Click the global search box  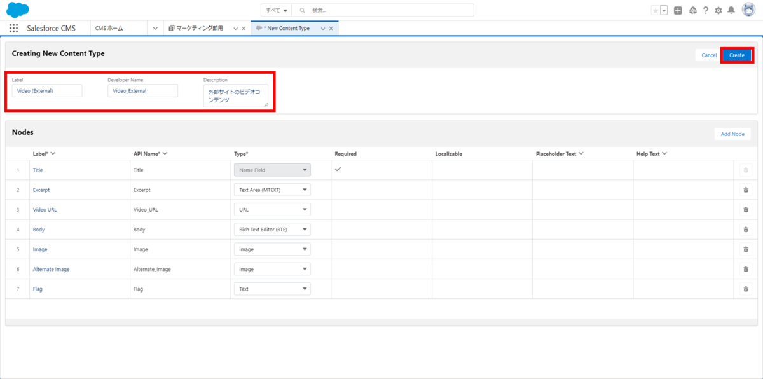(x=383, y=10)
